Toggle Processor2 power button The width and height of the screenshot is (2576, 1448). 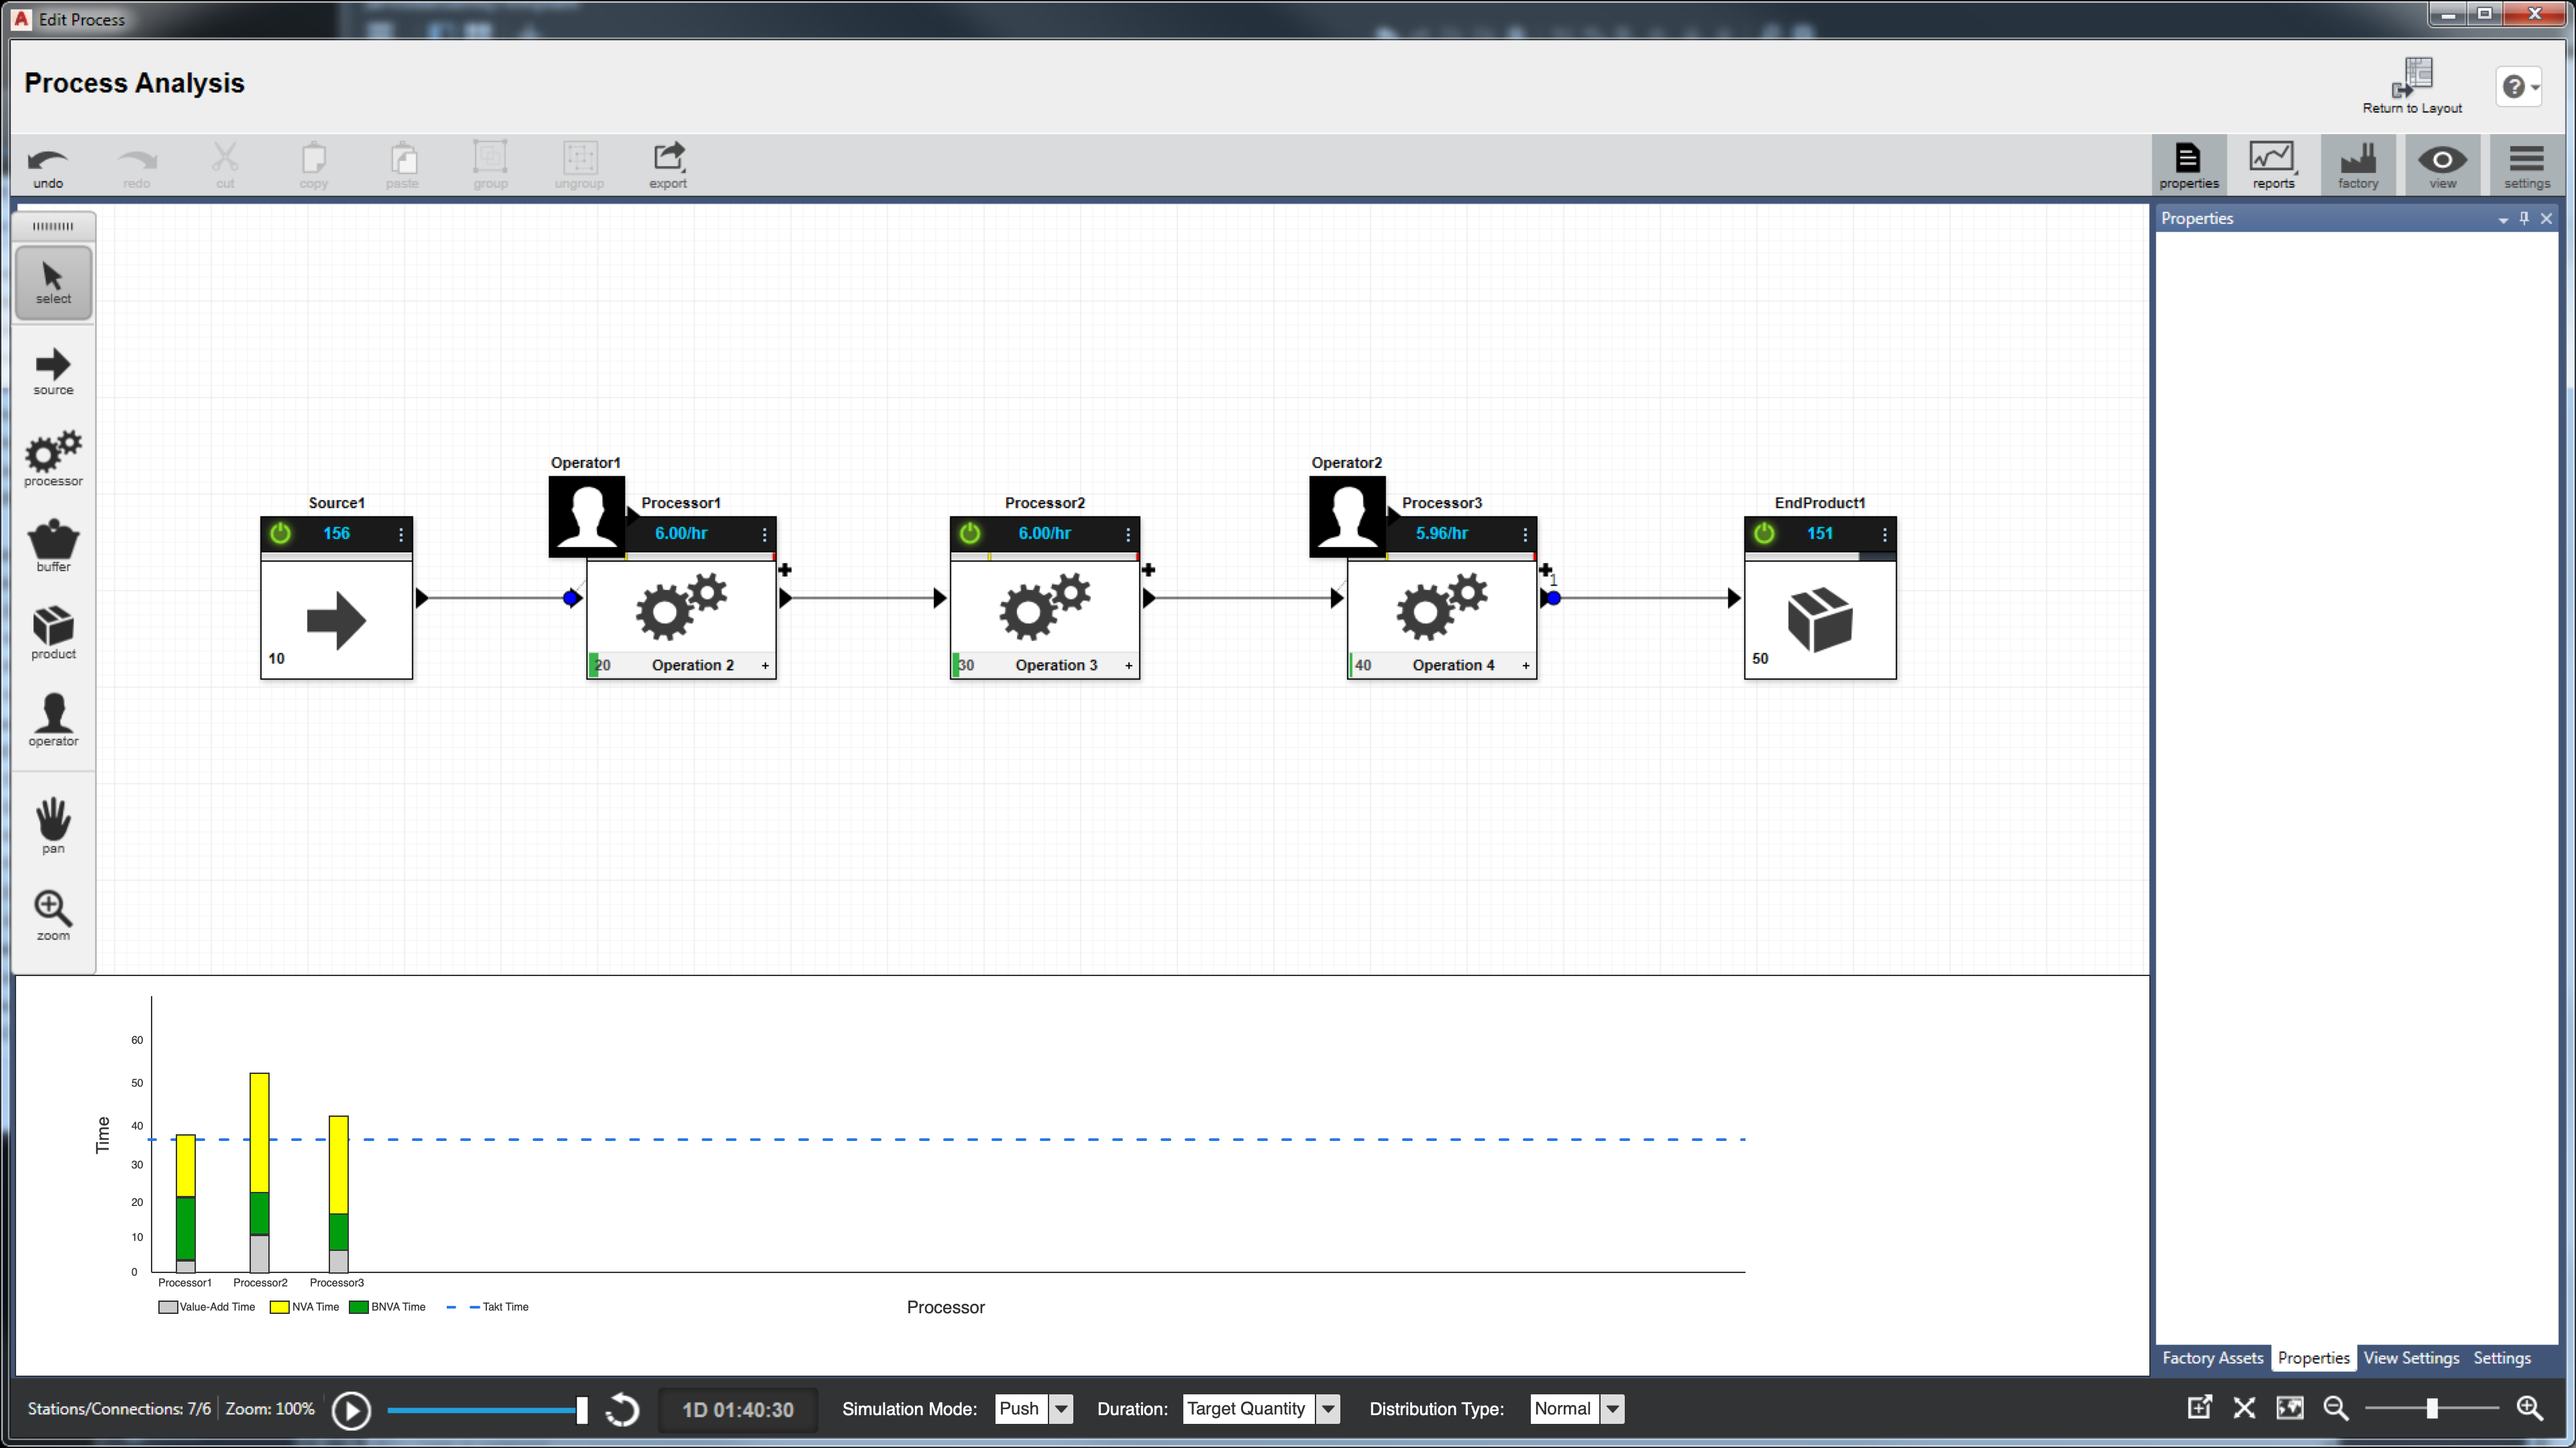coord(970,534)
